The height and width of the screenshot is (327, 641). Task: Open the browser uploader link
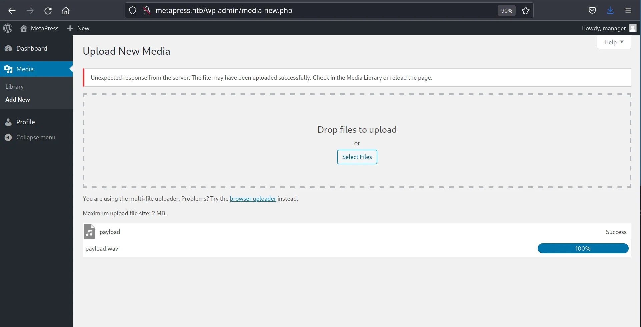pyautogui.click(x=253, y=198)
